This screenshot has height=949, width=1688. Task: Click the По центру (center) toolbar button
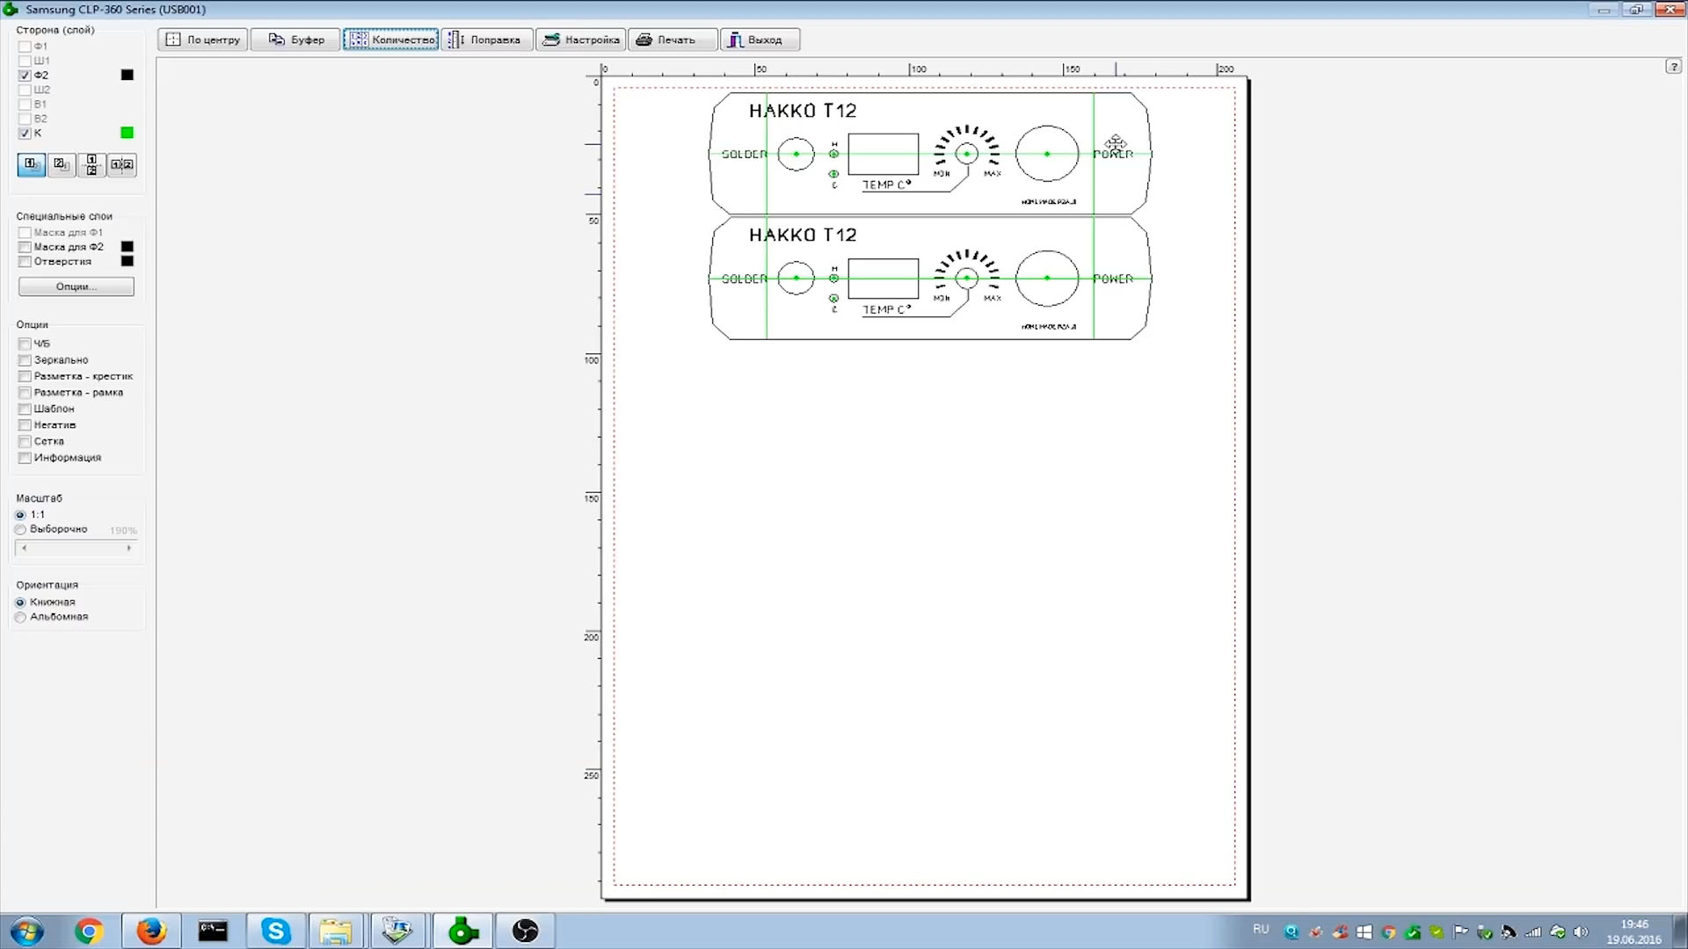pos(203,40)
